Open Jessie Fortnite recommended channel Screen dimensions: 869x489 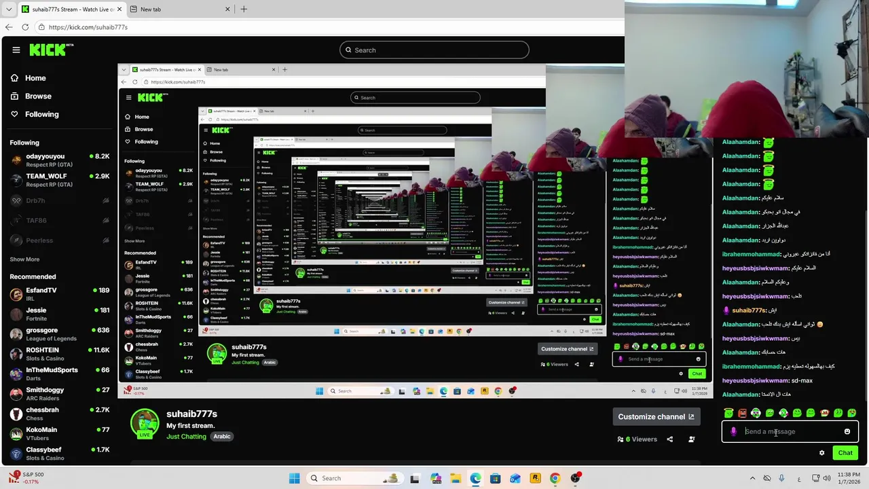(x=60, y=314)
